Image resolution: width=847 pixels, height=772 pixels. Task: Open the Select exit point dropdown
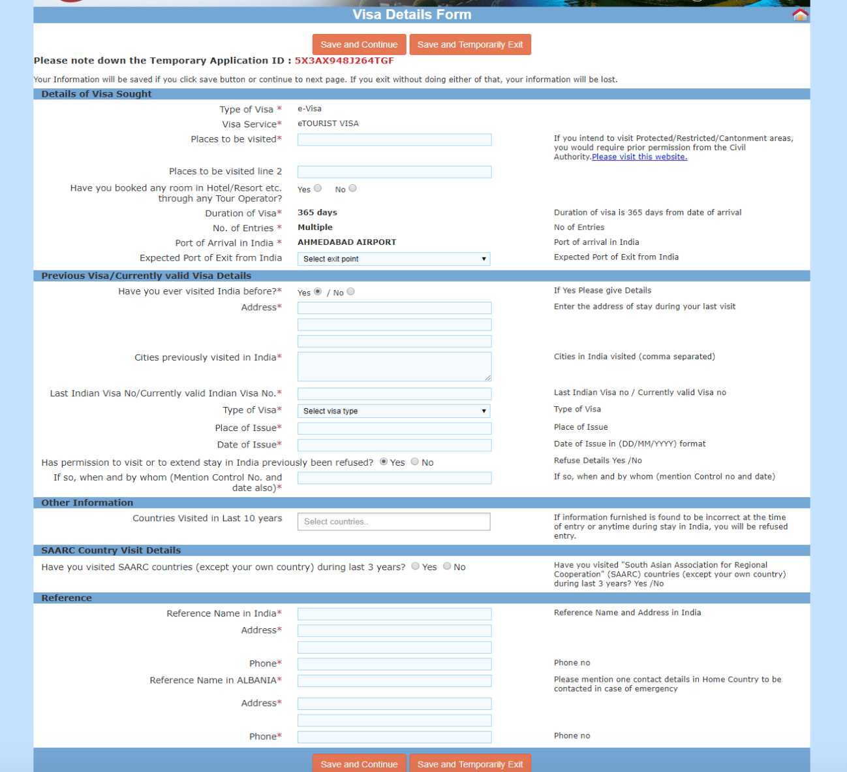[x=393, y=259]
